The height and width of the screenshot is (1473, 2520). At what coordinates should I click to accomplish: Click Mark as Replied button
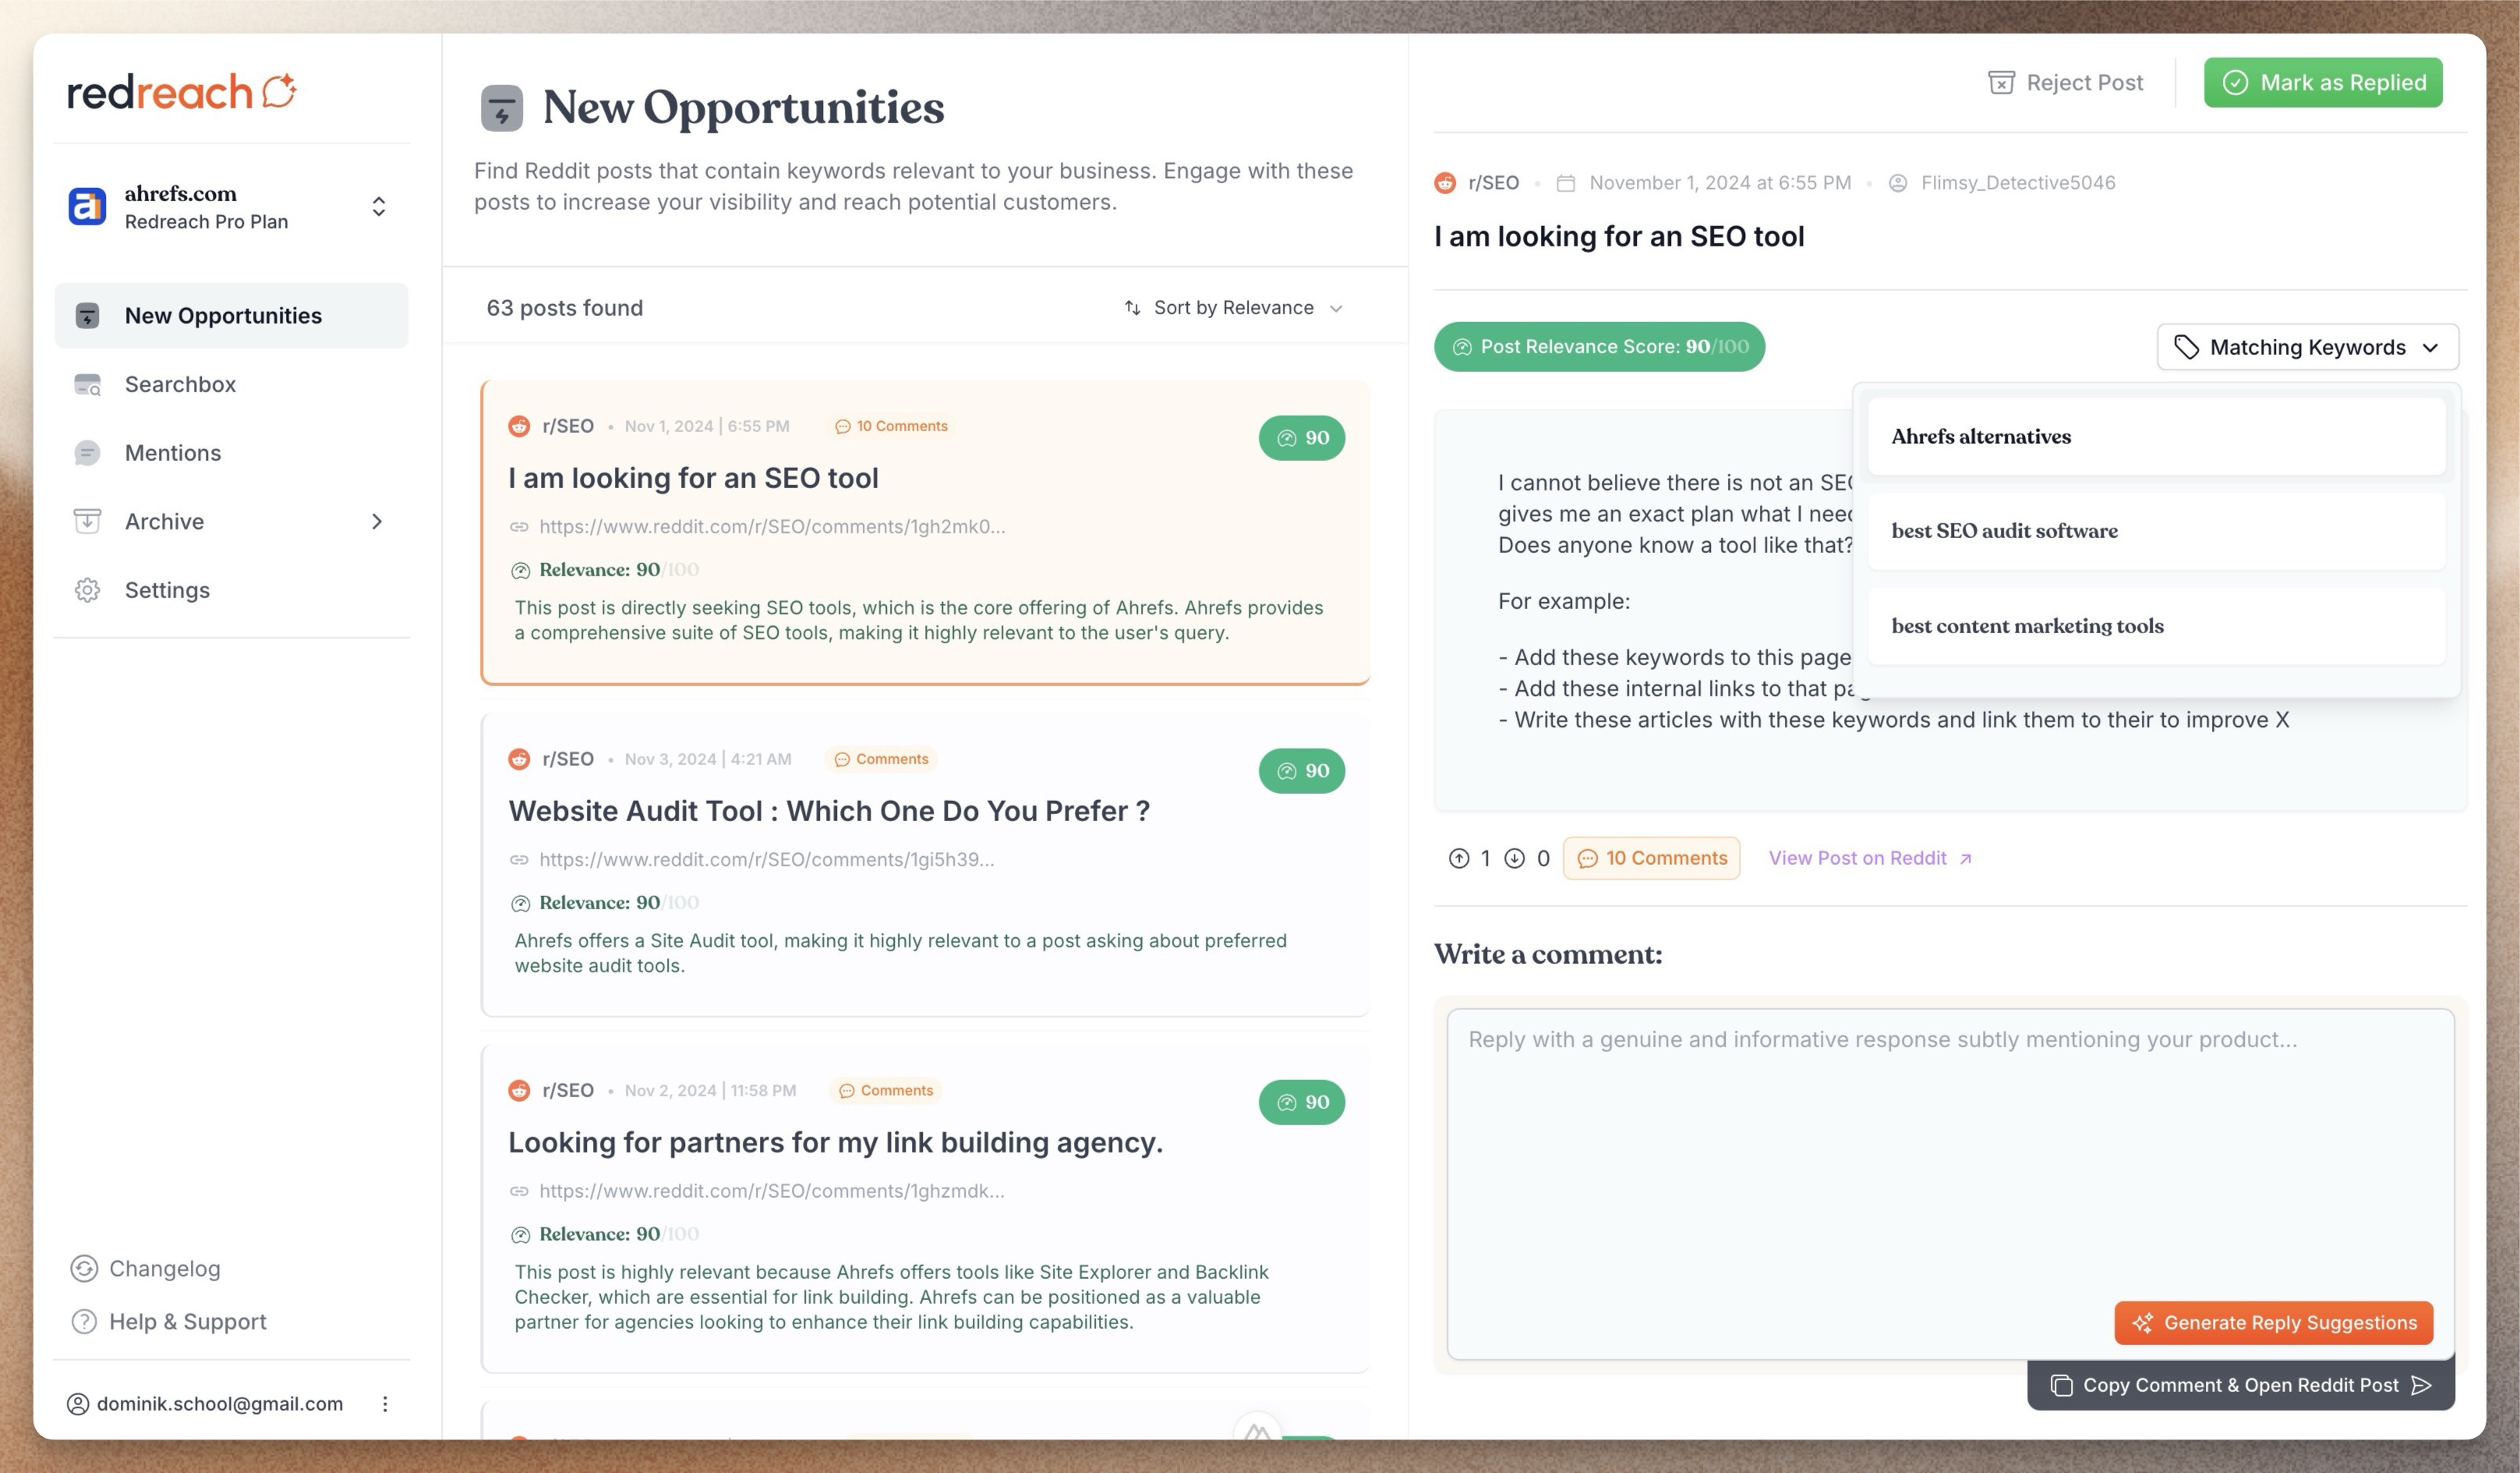point(2323,83)
